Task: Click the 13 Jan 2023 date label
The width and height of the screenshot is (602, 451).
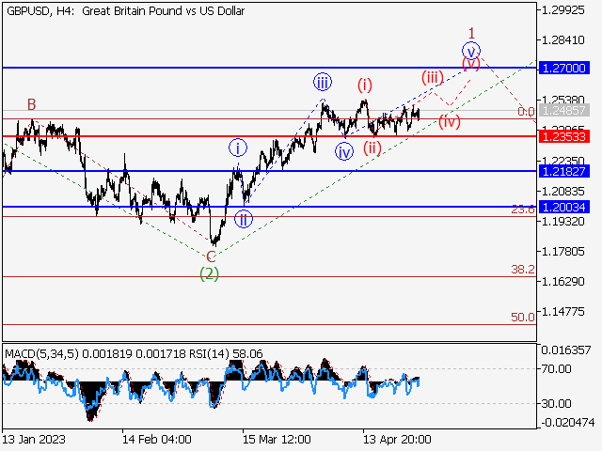Action: click(x=33, y=439)
